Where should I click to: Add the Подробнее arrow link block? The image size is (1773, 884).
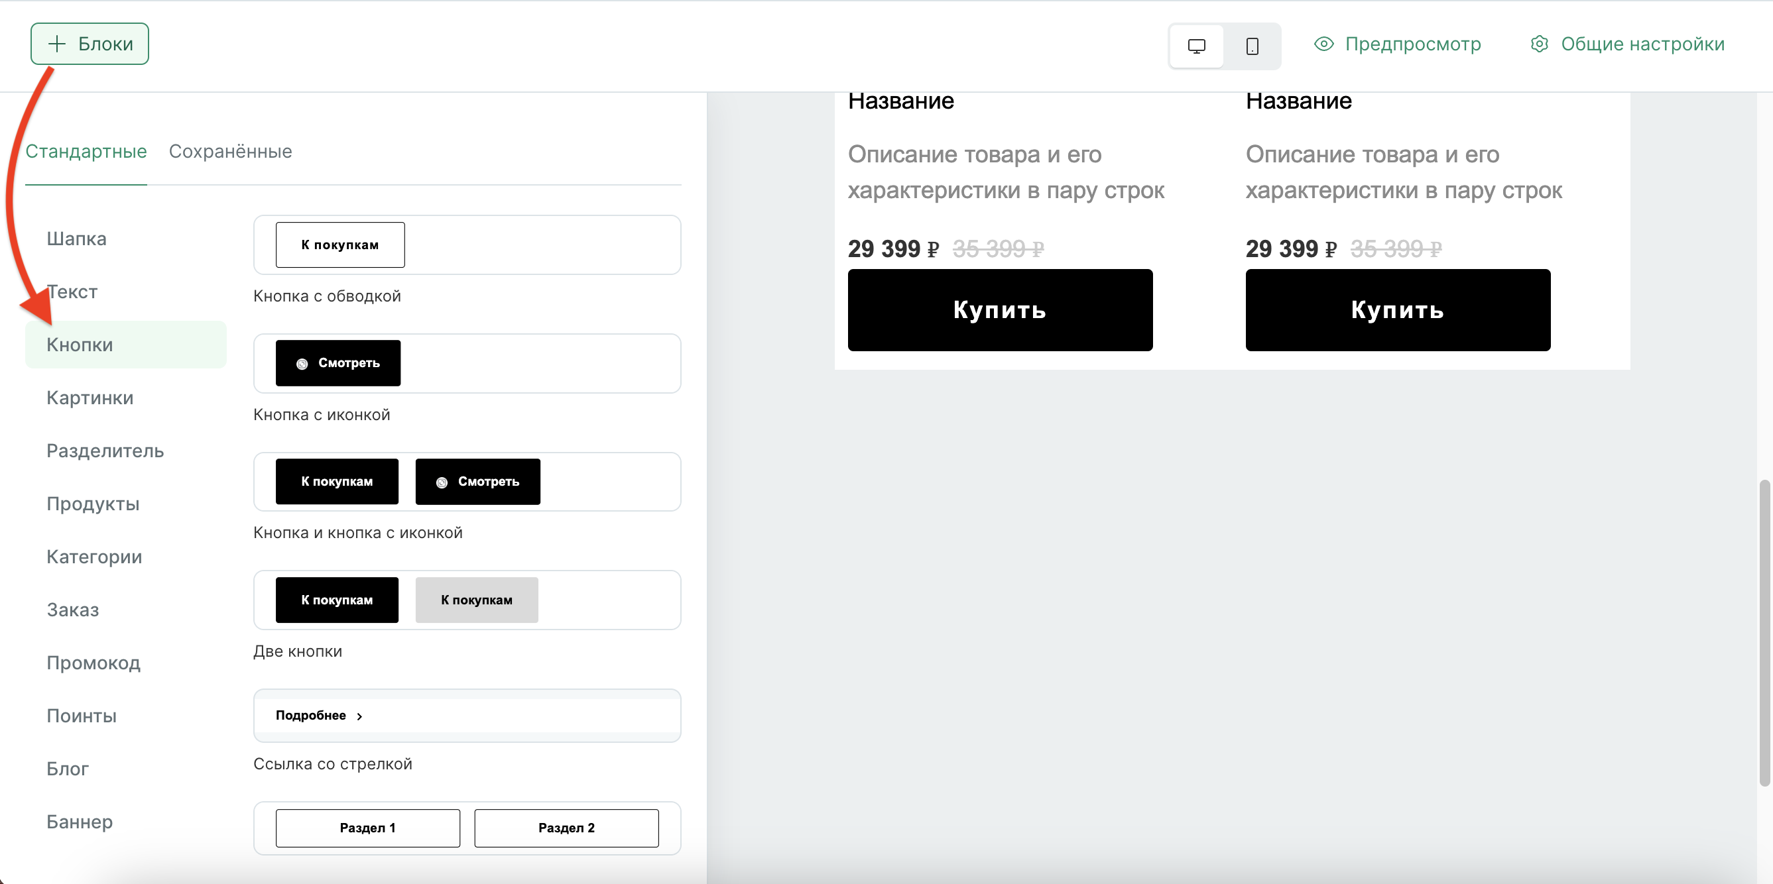tap(467, 716)
